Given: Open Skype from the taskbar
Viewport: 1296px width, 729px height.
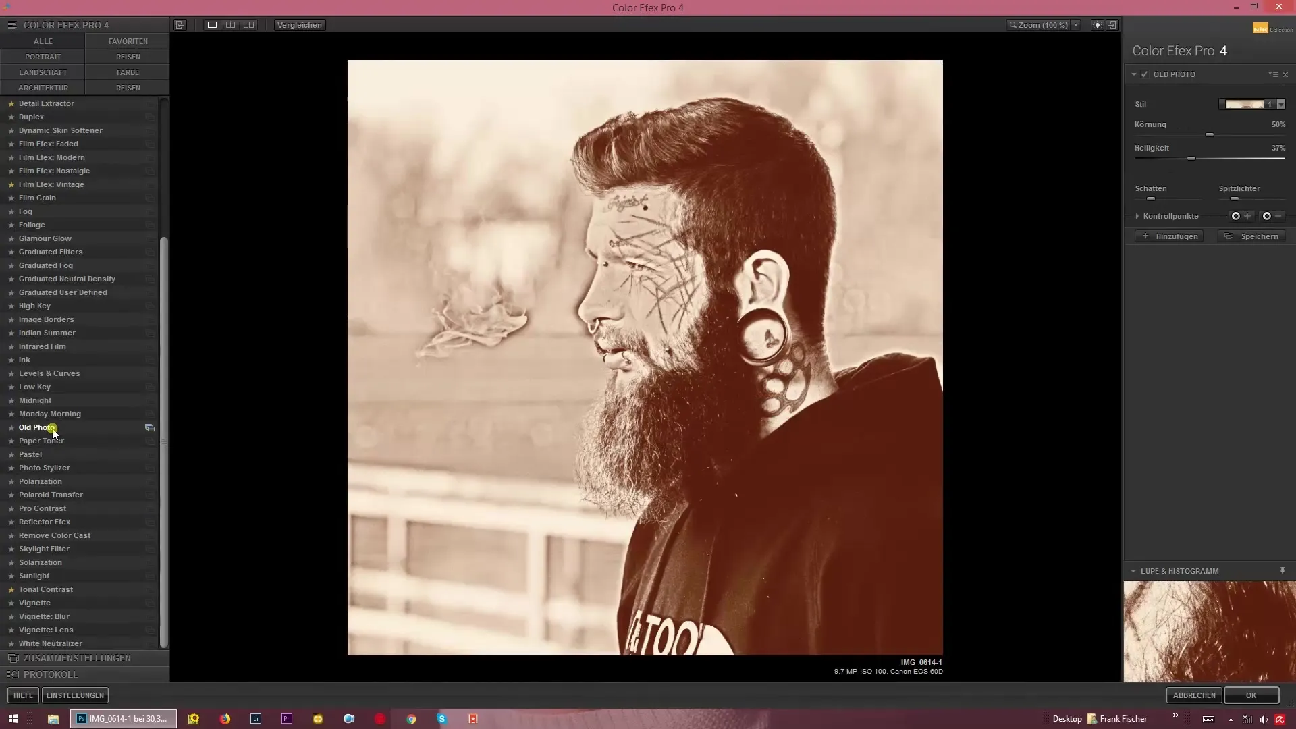Looking at the screenshot, I should coord(442,719).
